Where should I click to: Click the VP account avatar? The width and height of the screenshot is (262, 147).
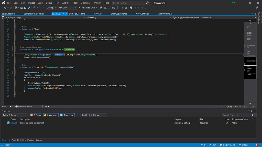click(233, 3)
